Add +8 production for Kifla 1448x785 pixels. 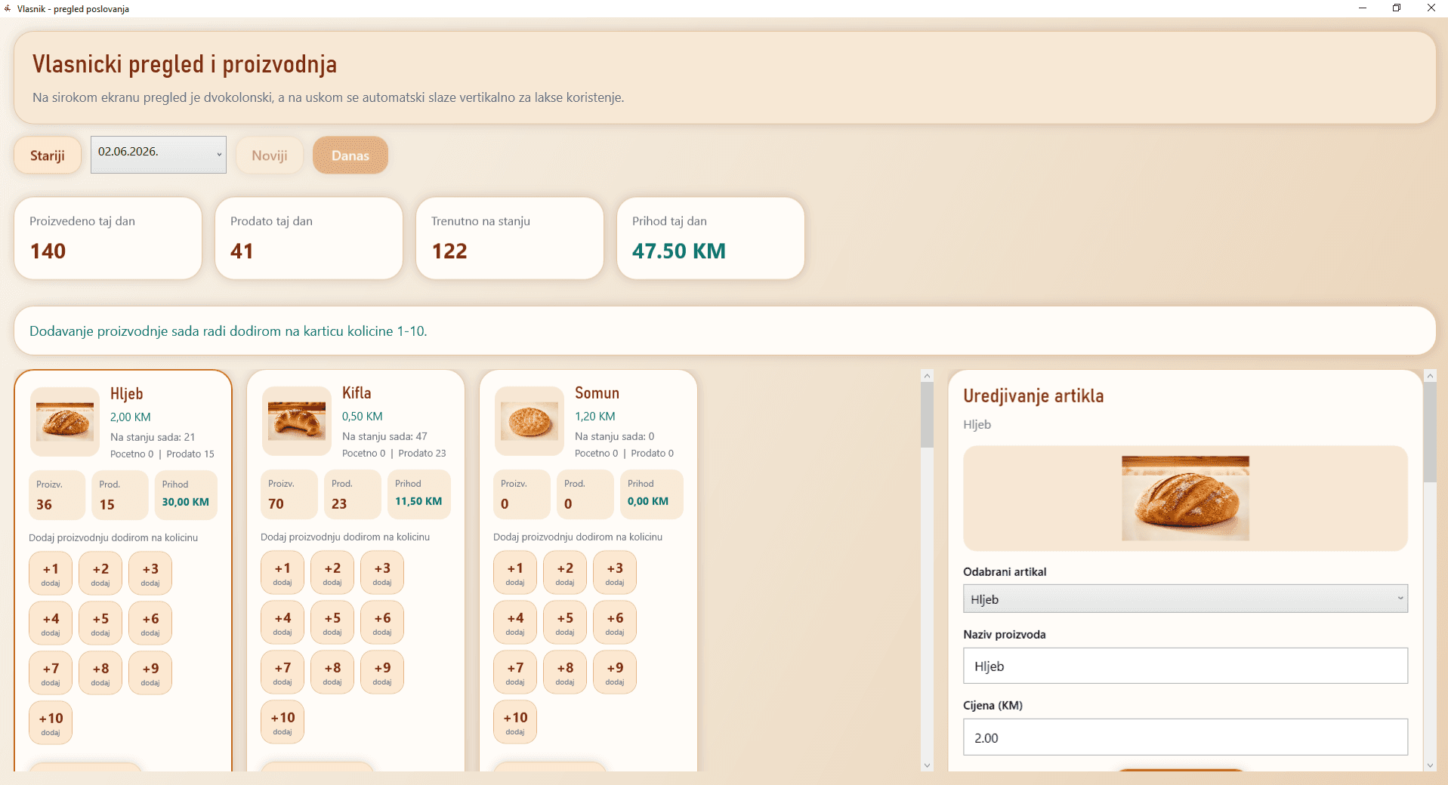332,673
